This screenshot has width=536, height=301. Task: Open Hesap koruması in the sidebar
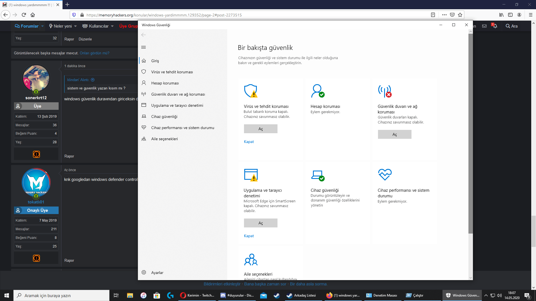(183, 83)
